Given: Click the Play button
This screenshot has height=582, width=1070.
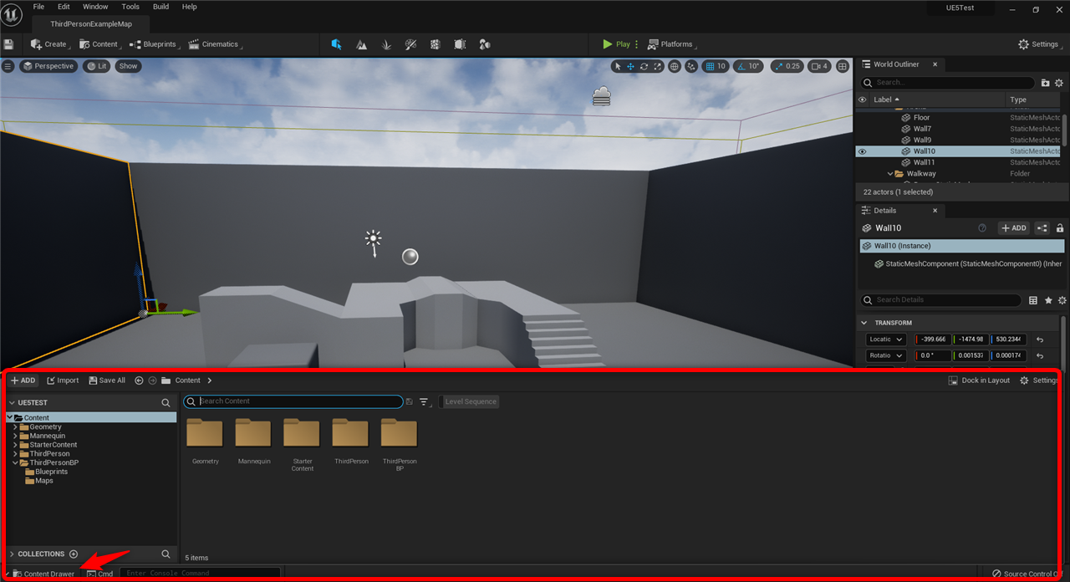Looking at the screenshot, I should coord(616,44).
